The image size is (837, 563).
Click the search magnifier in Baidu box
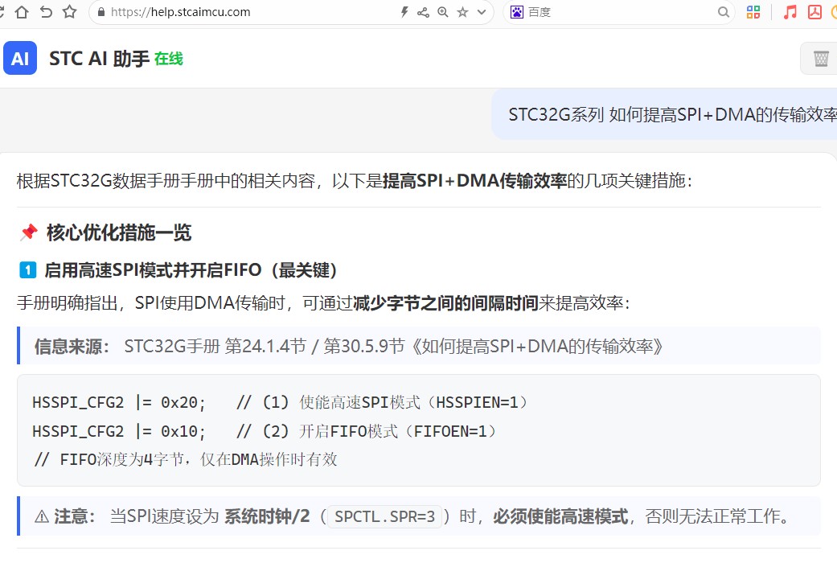point(723,12)
